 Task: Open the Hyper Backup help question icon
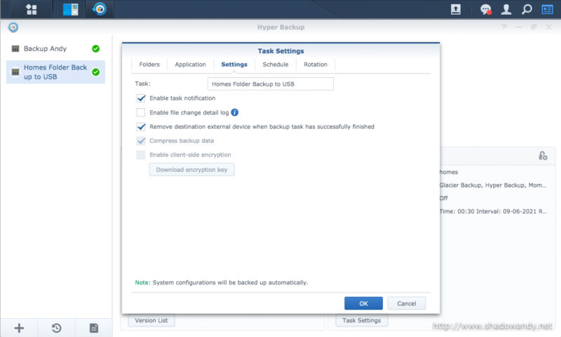[x=504, y=27]
